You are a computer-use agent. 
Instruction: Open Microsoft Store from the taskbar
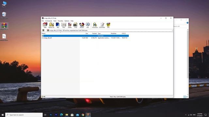click(x=72, y=115)
